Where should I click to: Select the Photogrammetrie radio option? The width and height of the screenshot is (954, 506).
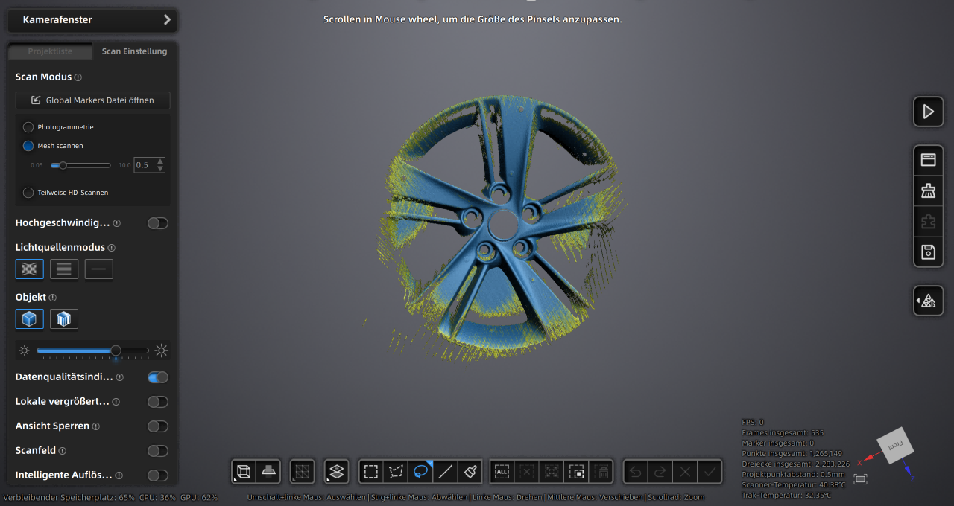(28, 127)
